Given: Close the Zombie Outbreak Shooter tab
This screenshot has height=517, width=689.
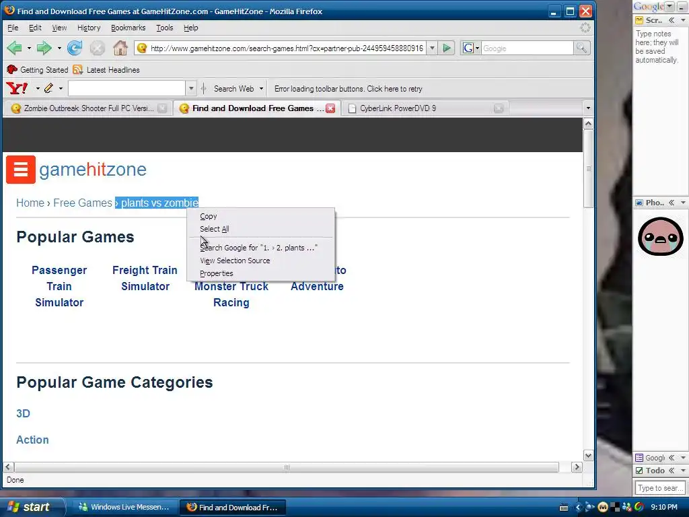Looking at the screenshot, I should [x=162, y=108].
